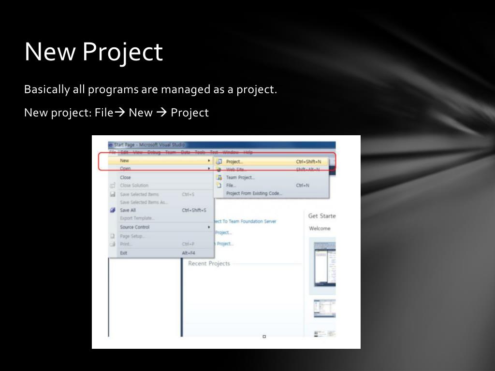Choose Save Selected Items As... entry

click(x=160, y=202)
